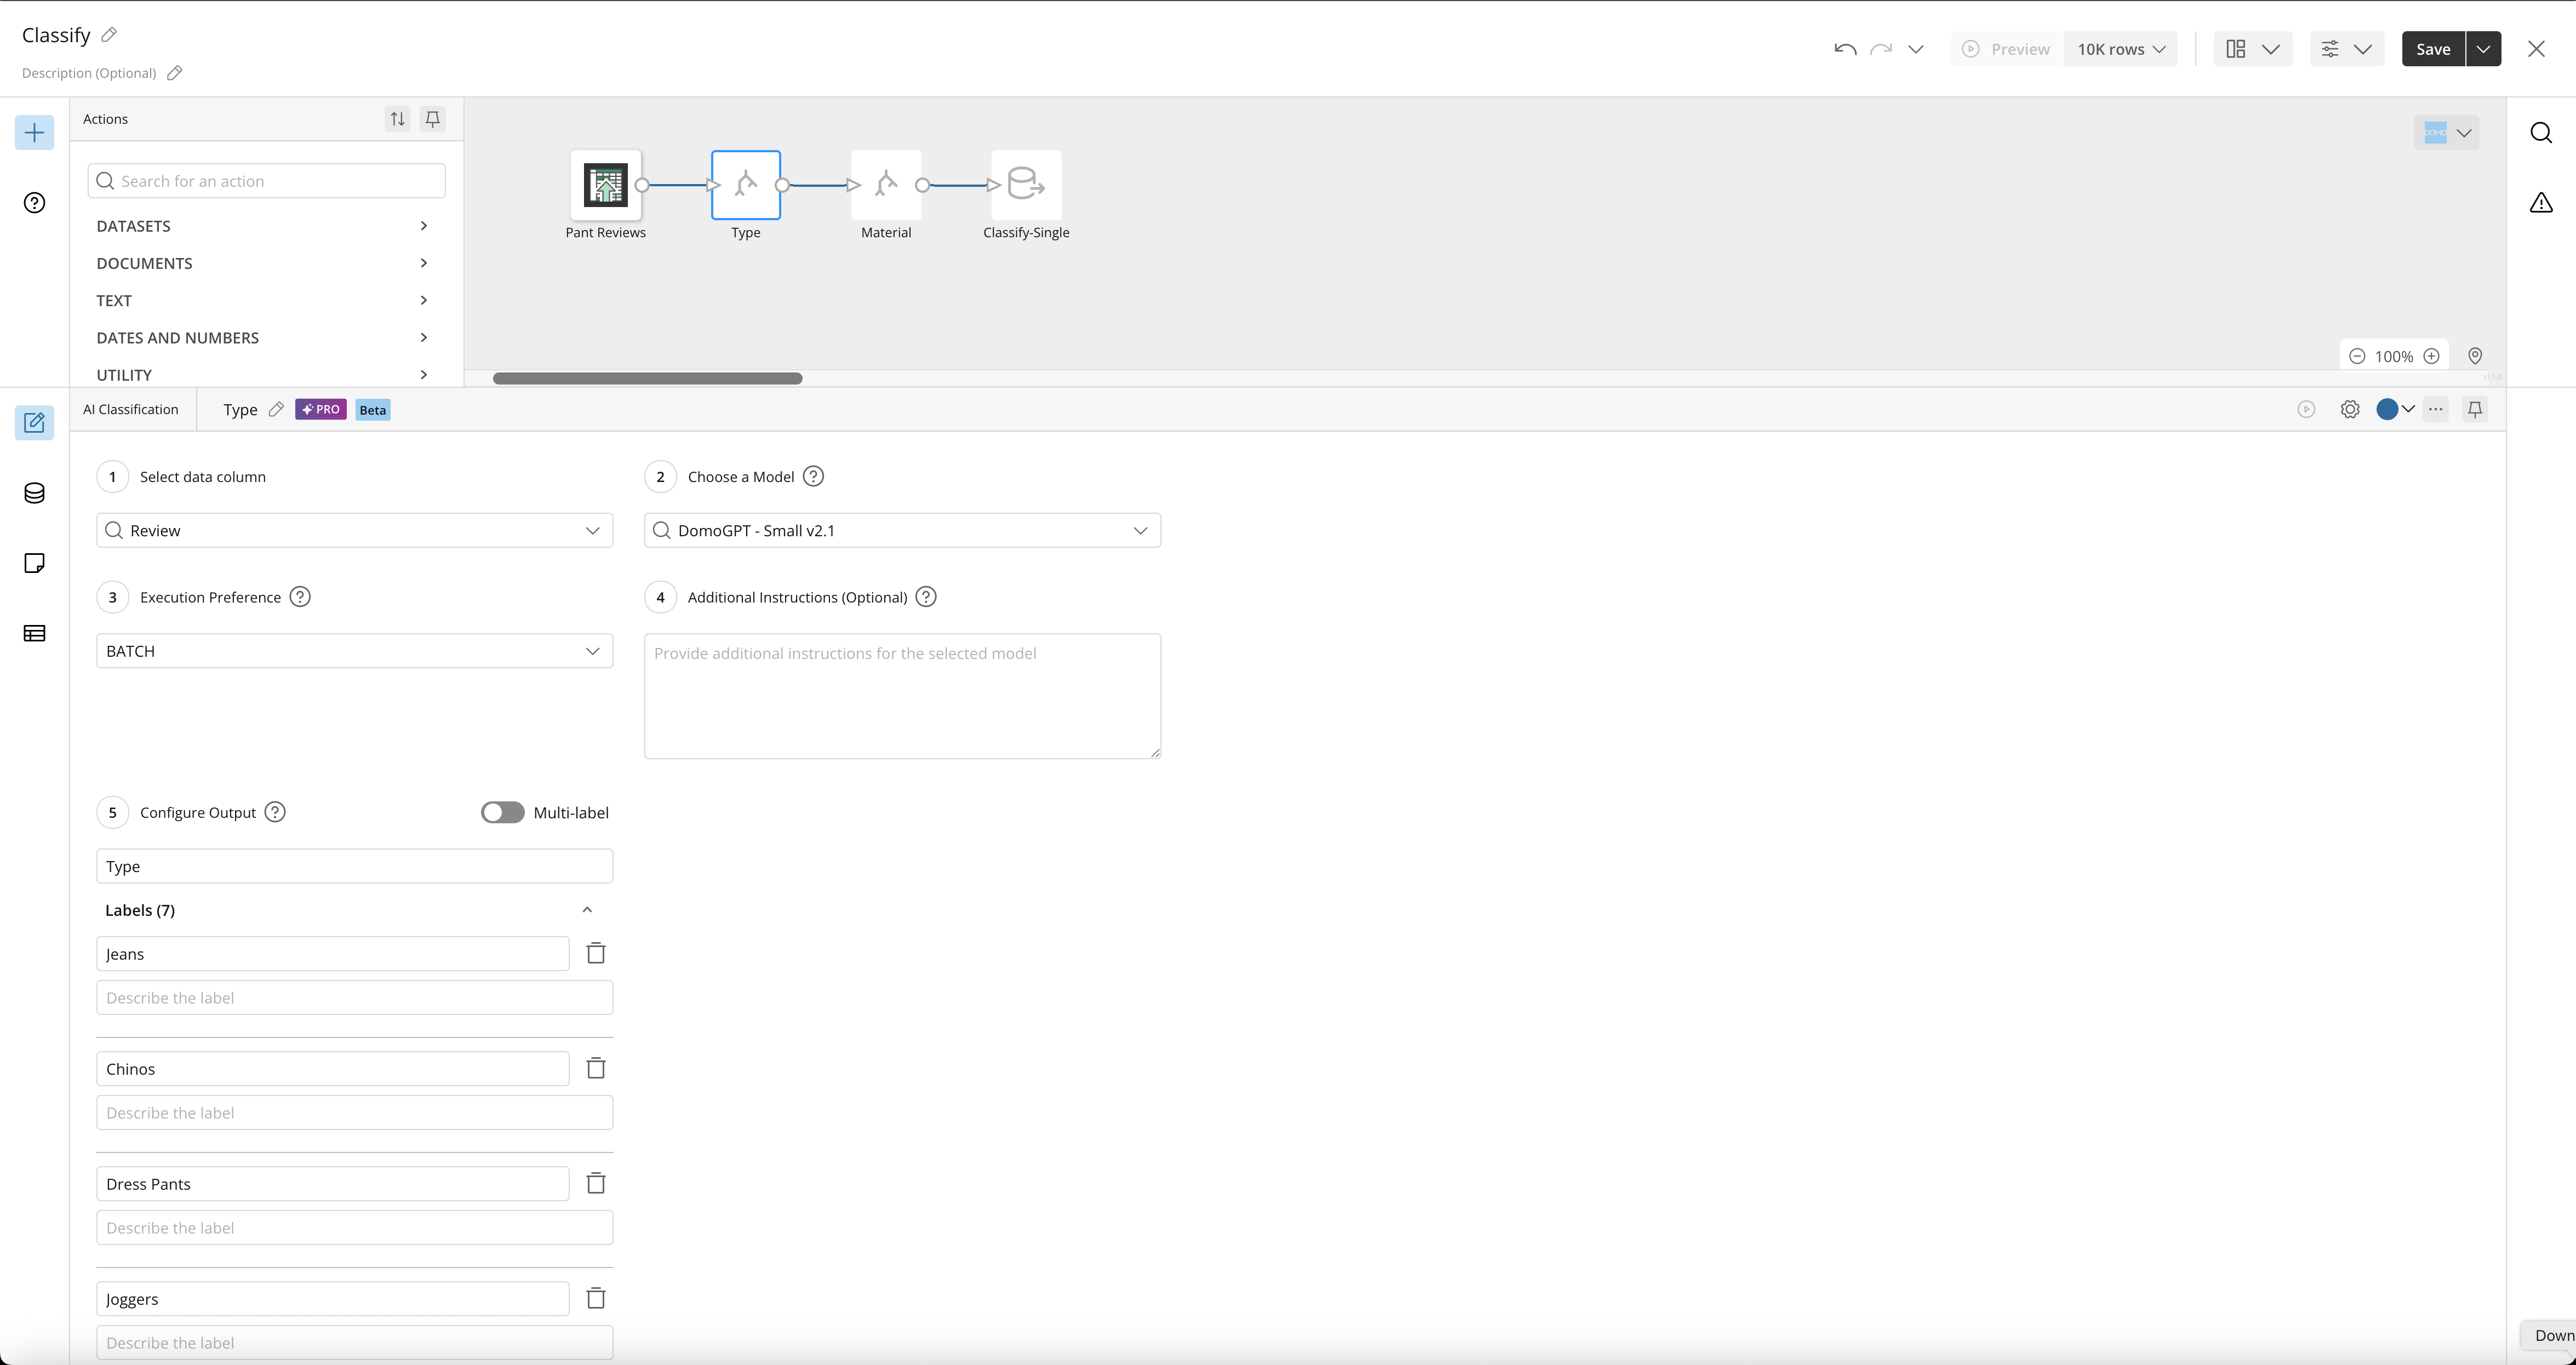Edit the Classify dataflow title pencil icon

point(110,35)
